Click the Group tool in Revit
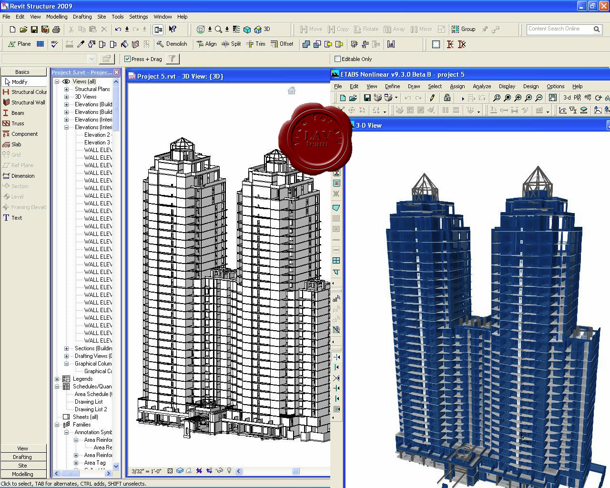610x488 pixels. click(x=464, y=29)
